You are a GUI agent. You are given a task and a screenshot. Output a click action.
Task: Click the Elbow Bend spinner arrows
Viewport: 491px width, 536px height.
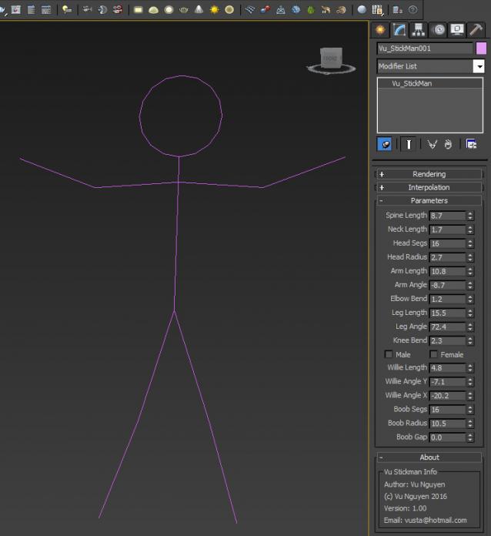click(470, 299)
